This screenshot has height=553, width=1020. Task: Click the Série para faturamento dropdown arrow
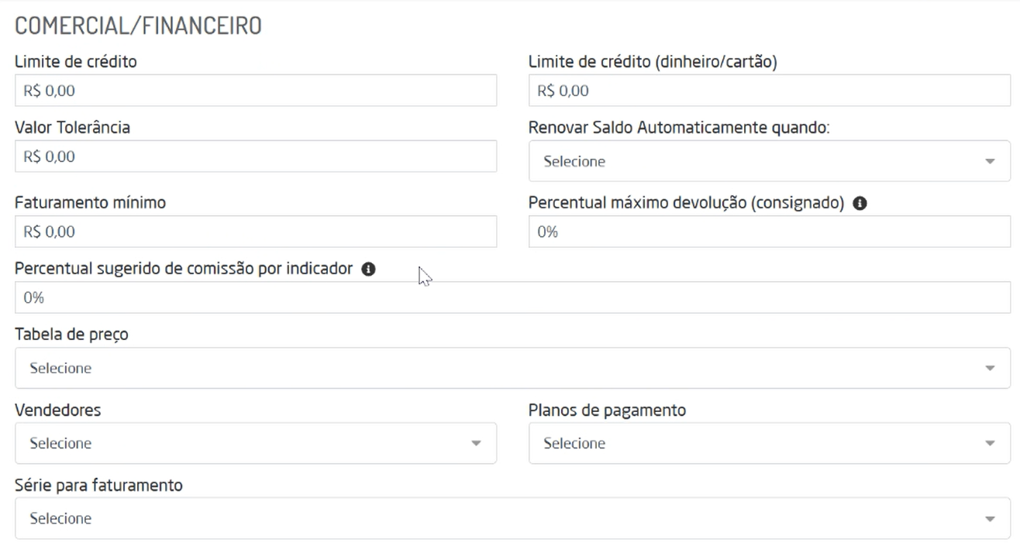pos(989,519)
